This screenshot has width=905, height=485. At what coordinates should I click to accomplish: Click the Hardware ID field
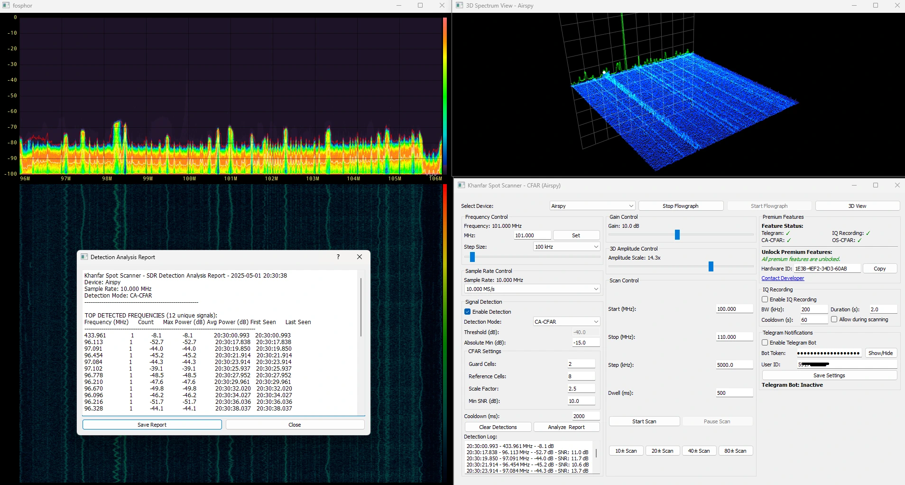827,269
